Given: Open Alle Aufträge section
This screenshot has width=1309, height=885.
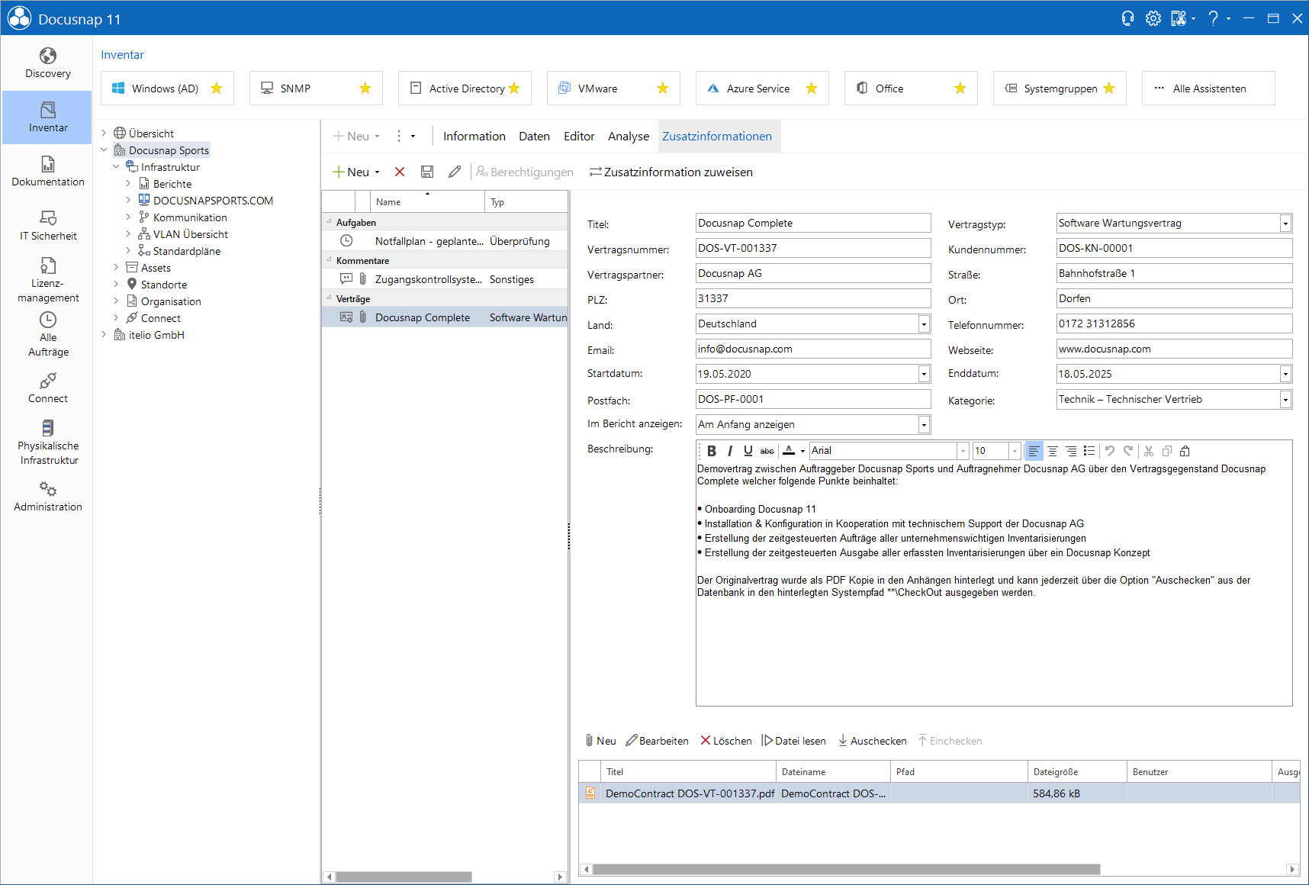Looking at the screenshot, I should (x=47, y=334).
